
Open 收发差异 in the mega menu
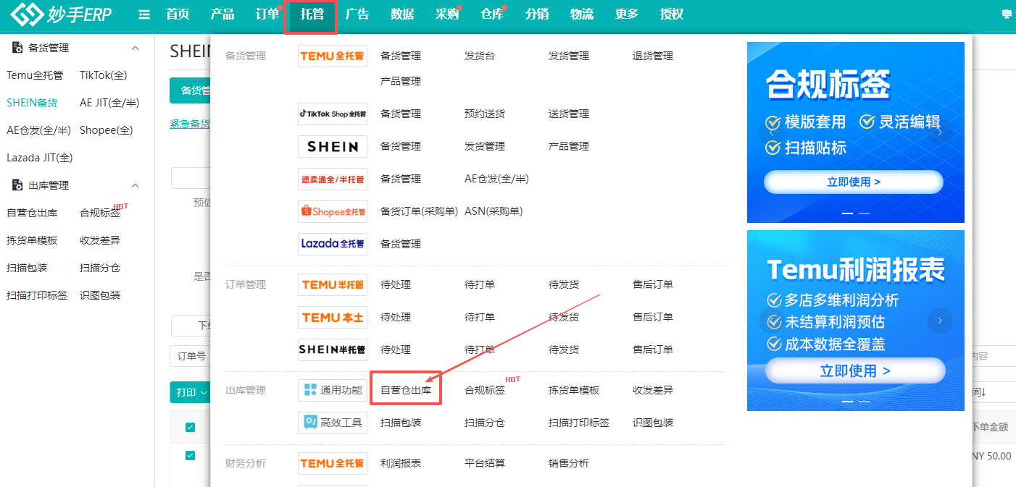point(653,390)
